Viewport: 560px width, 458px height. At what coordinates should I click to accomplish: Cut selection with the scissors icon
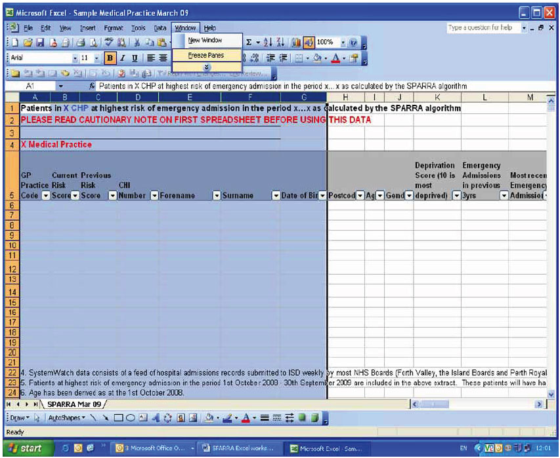click(x=137, y=43)
